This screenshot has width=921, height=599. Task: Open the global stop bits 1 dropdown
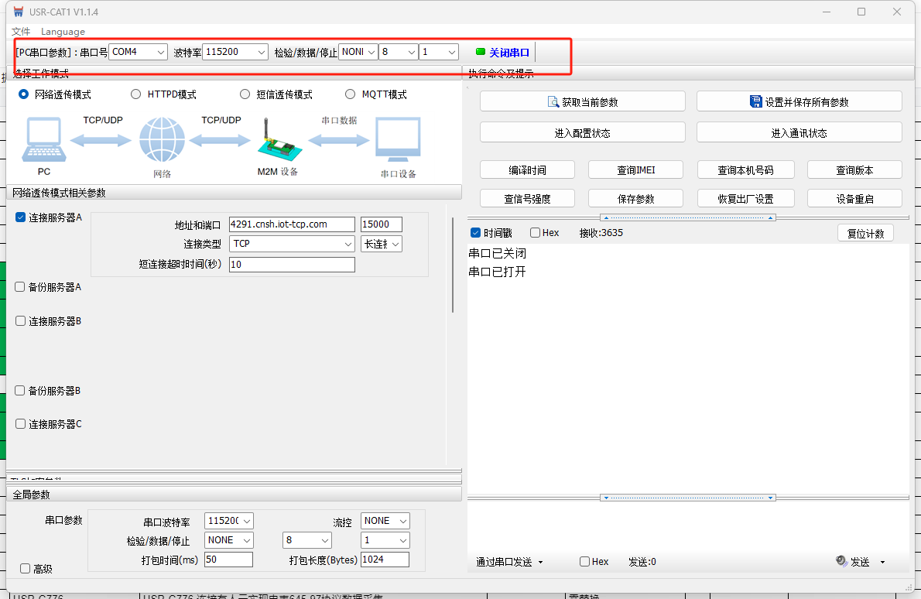tap(385, 540)
